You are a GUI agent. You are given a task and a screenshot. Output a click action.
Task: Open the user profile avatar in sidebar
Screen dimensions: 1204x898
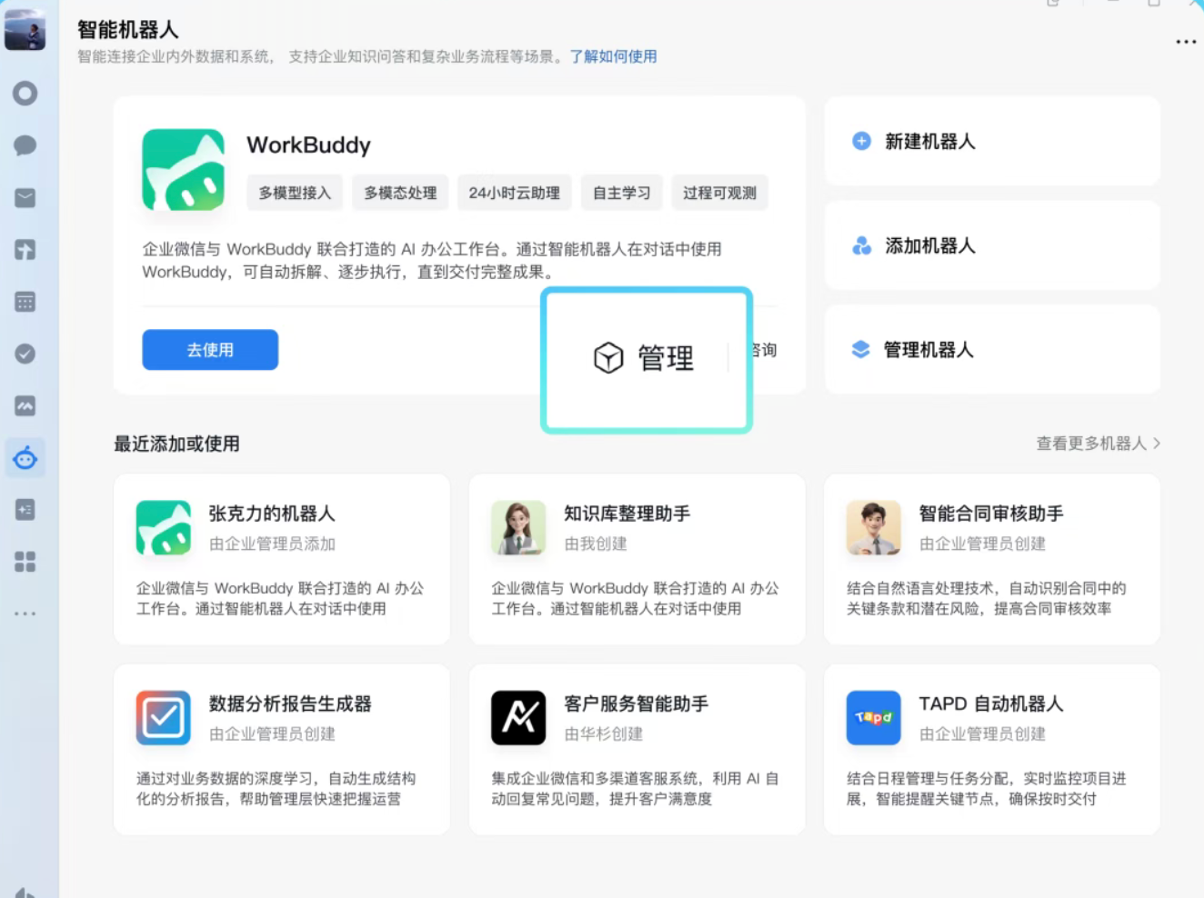coord(25,29)
